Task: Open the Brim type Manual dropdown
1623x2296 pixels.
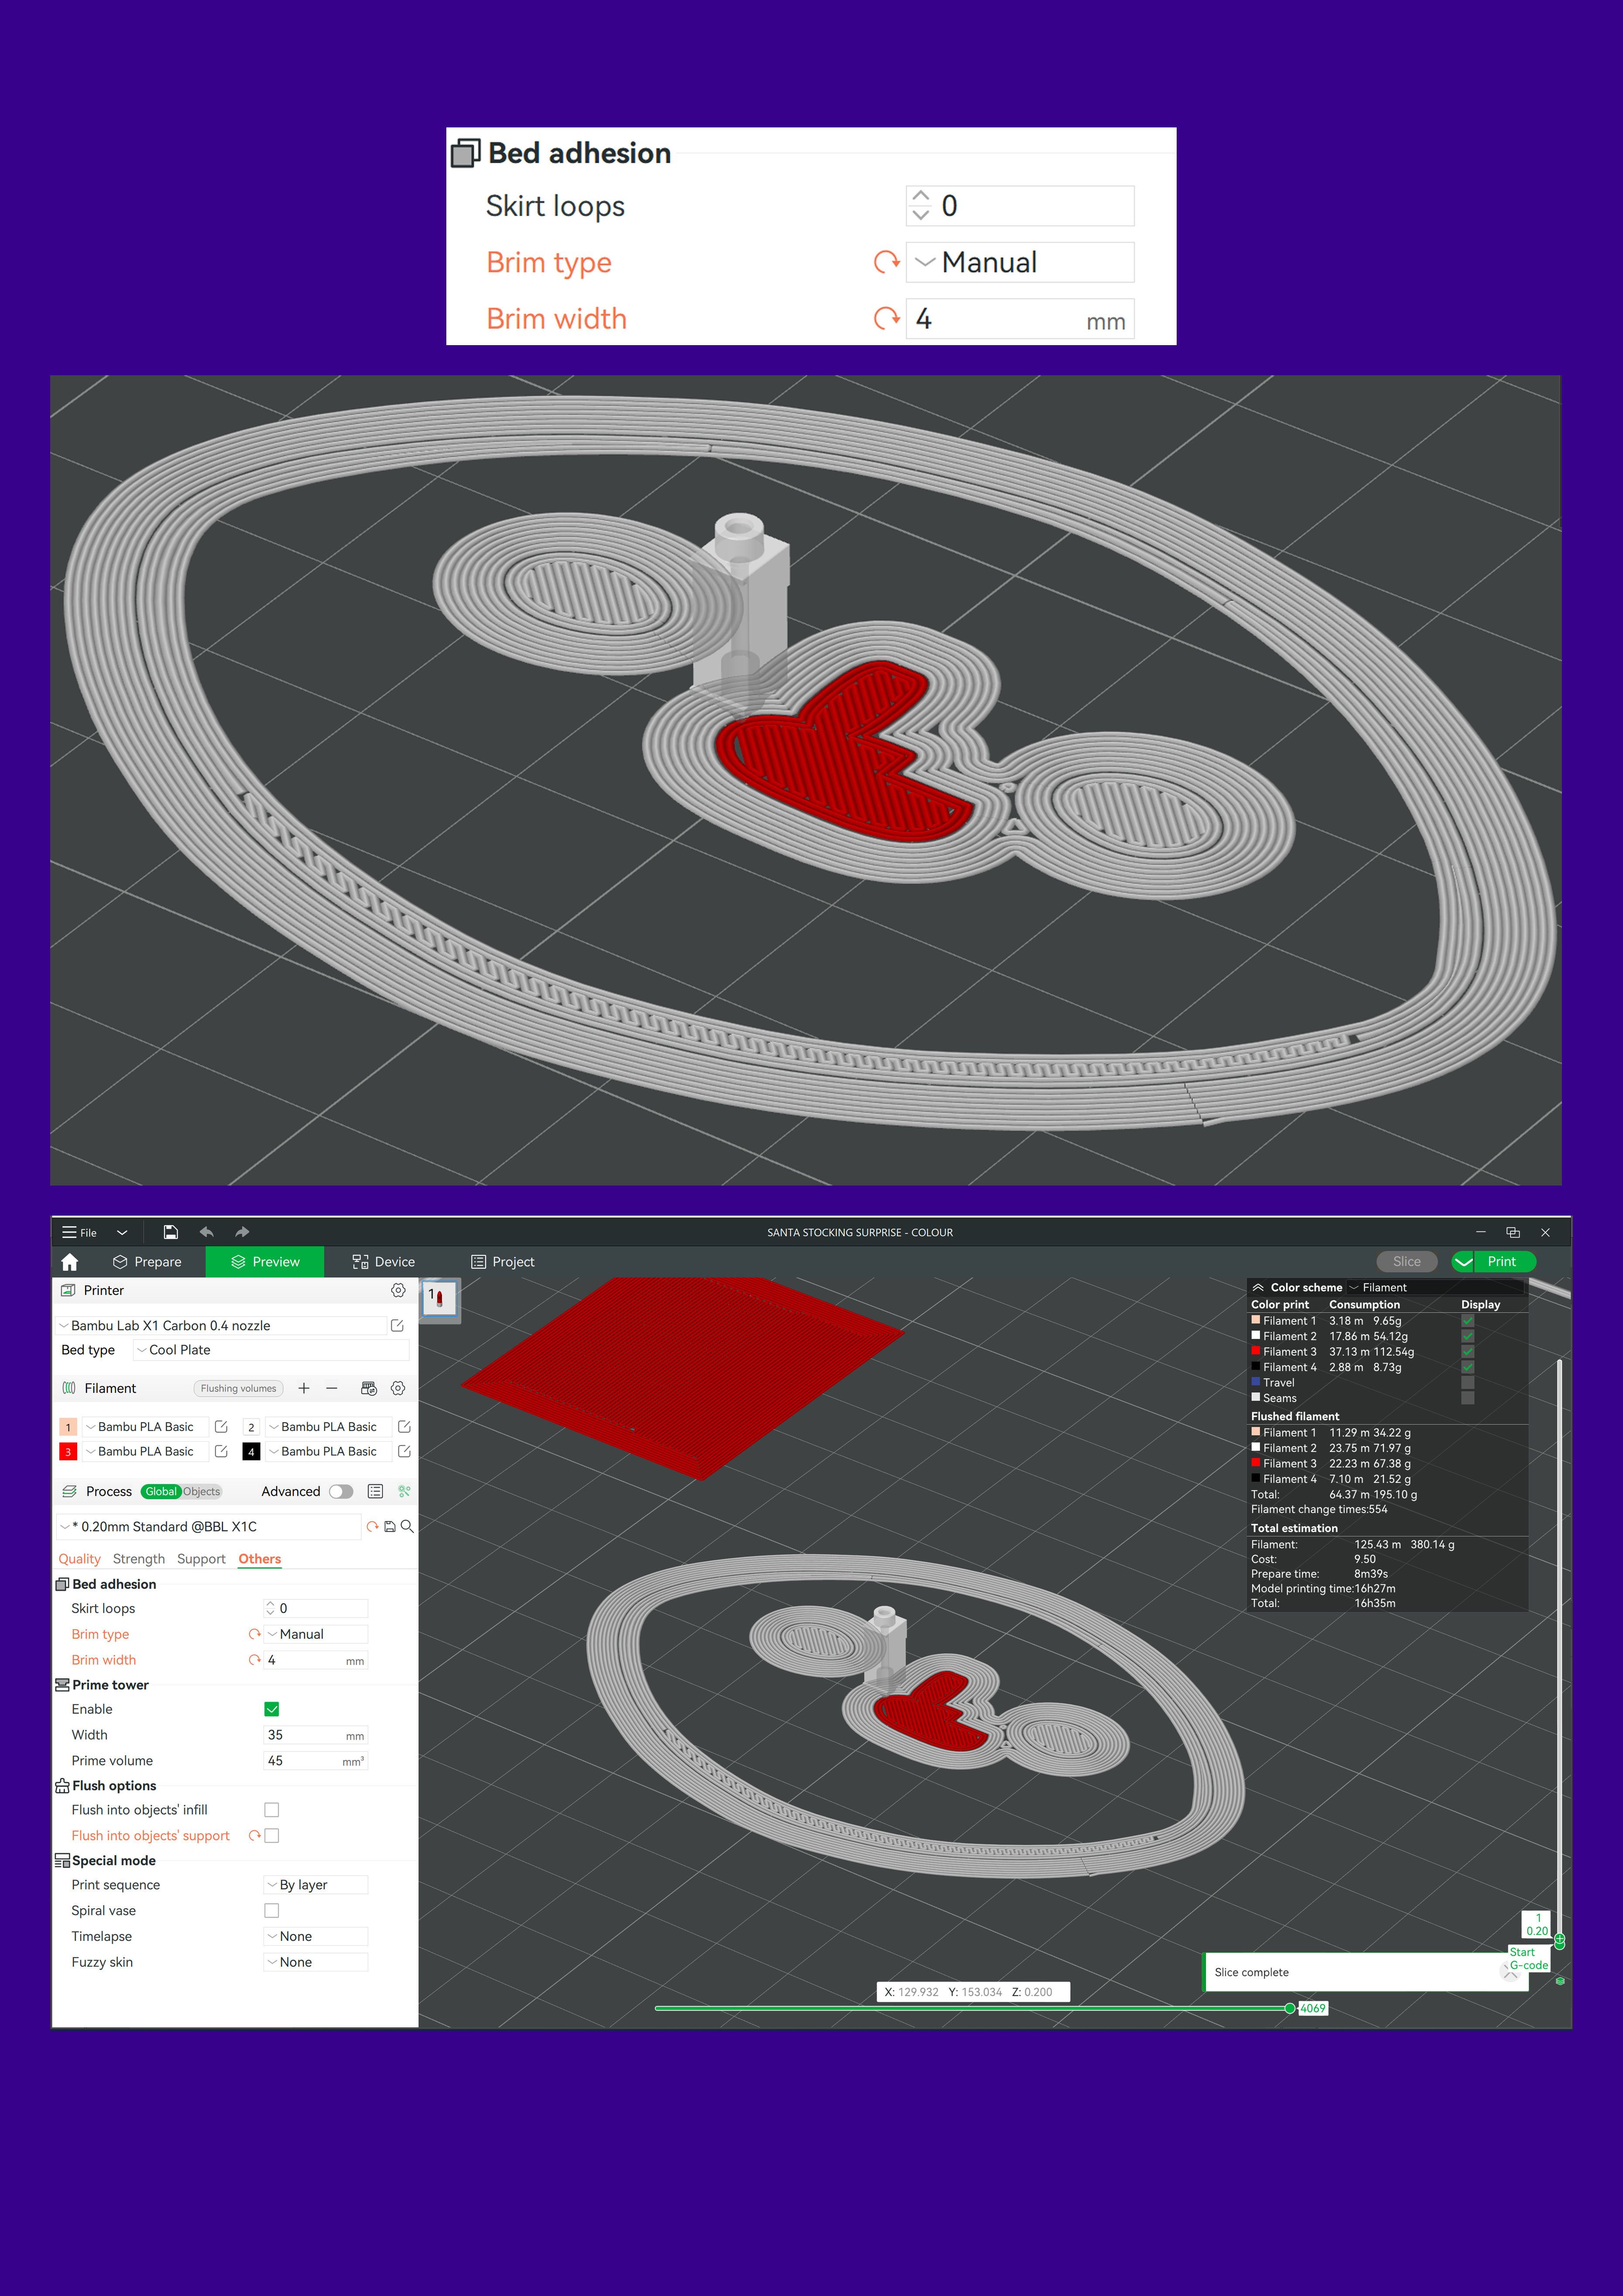Action: [x=316, y=1634]
